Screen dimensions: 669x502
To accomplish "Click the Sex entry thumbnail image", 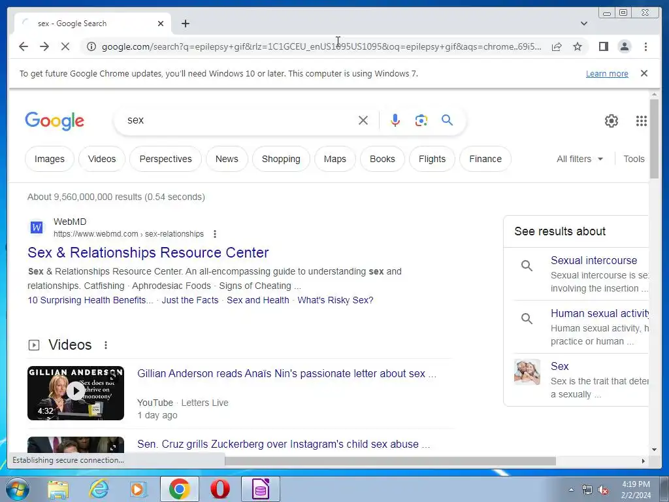I will click(527, 372).
